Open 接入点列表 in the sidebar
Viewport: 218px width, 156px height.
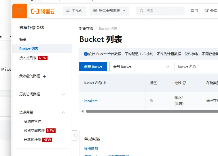tap(28, 58)
